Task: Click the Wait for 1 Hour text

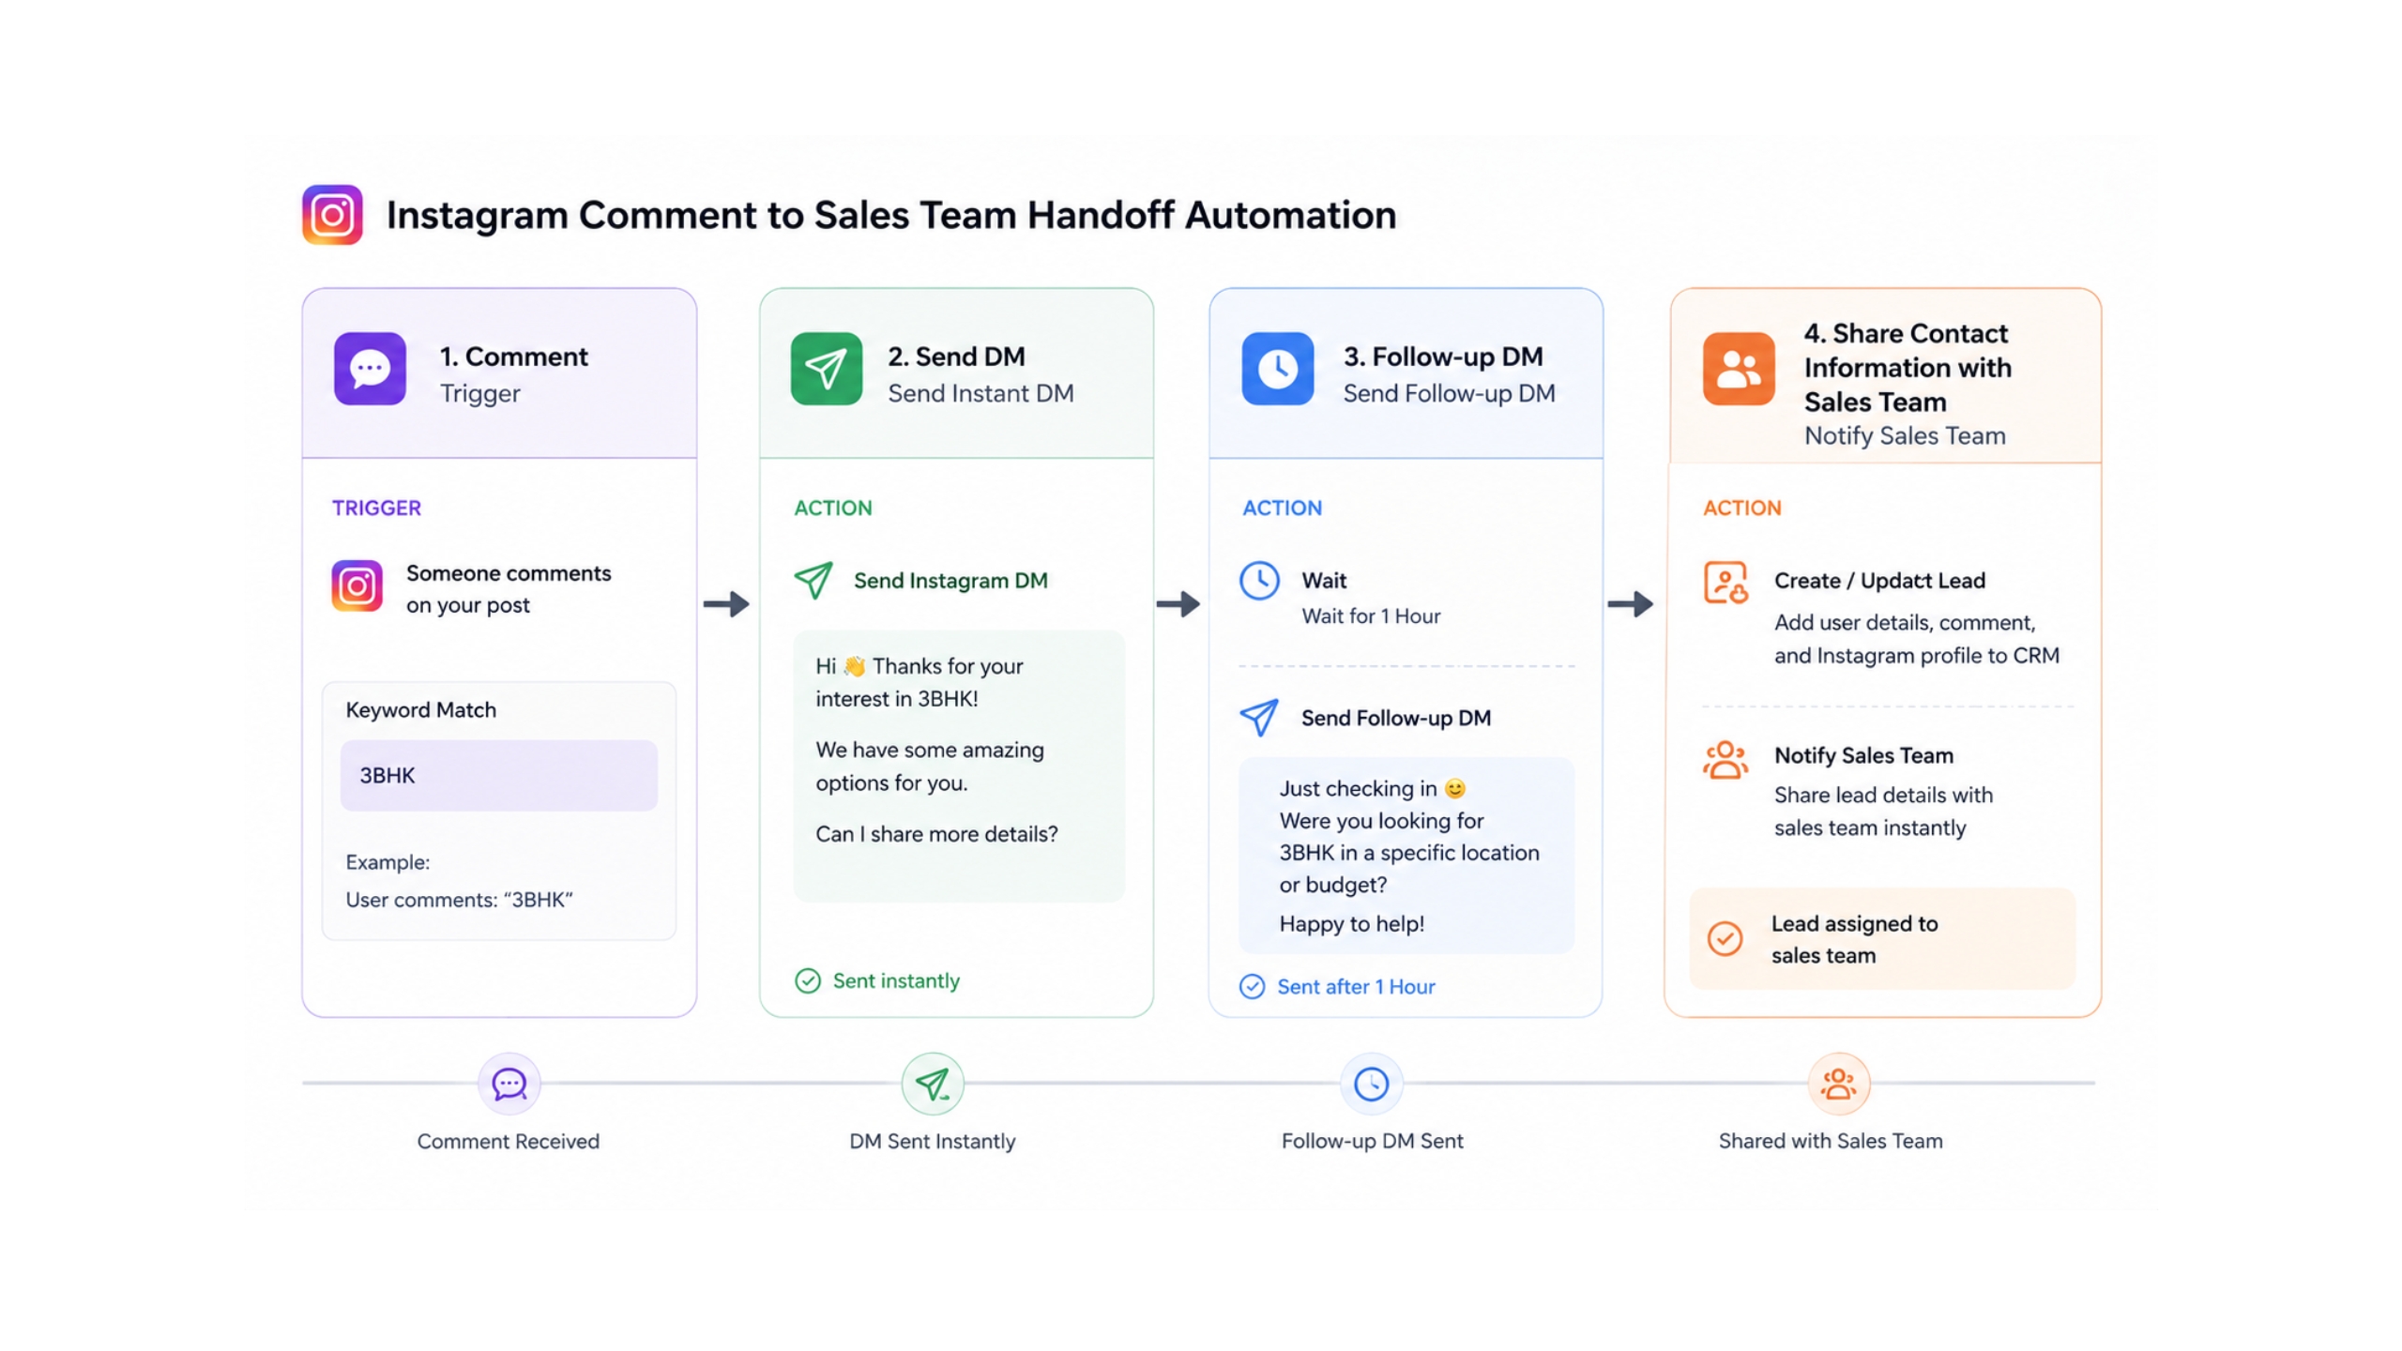Action: click(x=1371, y=616)
